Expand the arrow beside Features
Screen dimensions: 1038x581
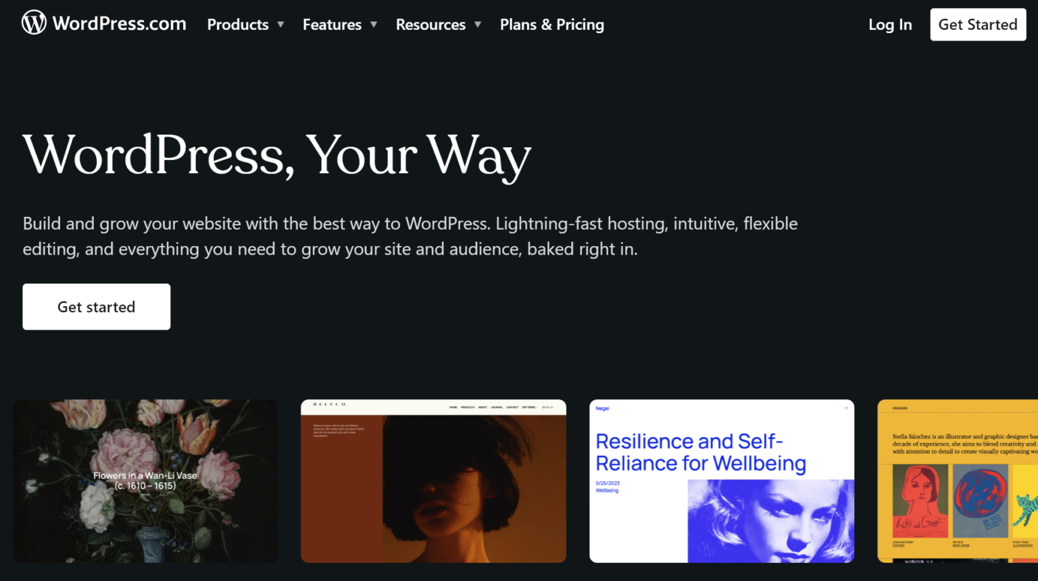pyautogui.click(x=374, y=25)
